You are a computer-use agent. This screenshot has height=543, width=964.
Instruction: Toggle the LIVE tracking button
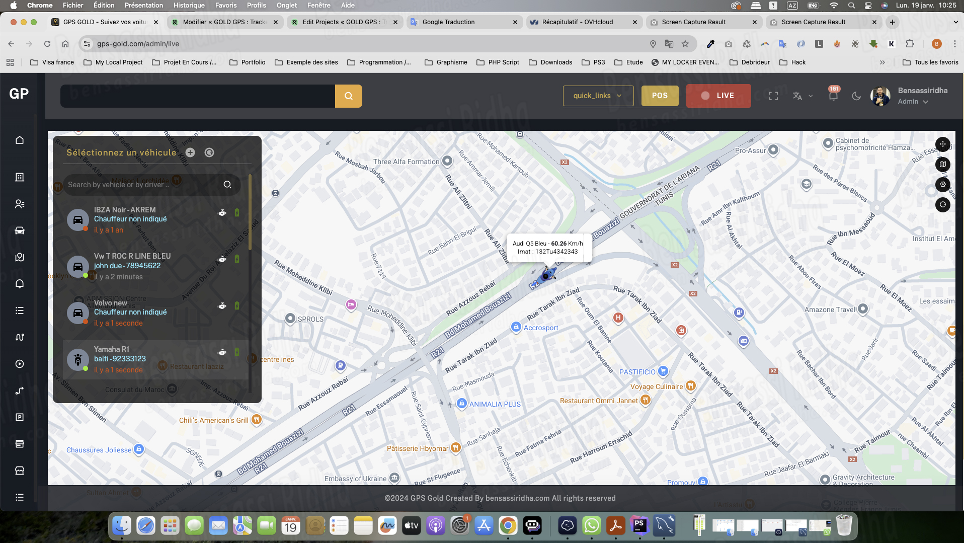[x=718, y=96]
